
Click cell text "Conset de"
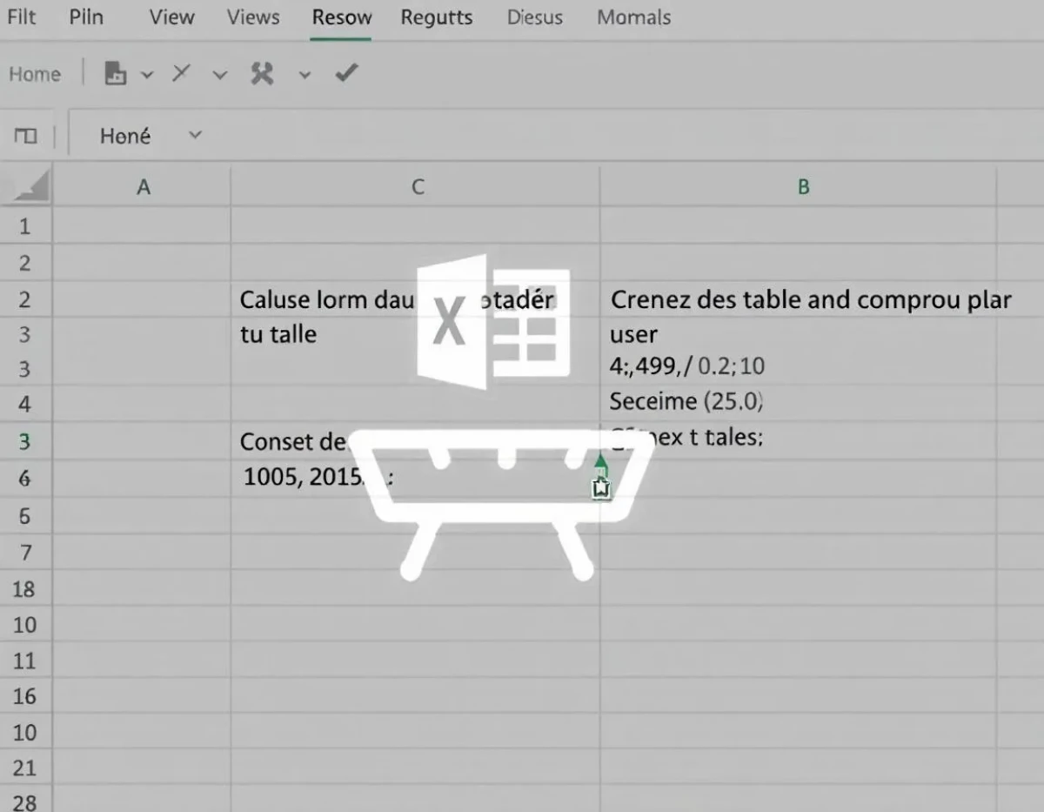[x=293, y=441]
